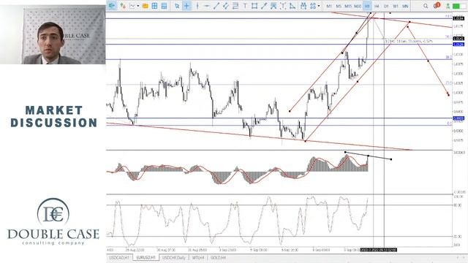Click the leftmost toolbar icon
The height and width of the screenshot is (263, 468).
coord(112,6)
